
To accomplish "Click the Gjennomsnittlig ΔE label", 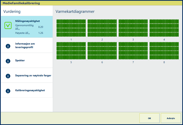I will [x=24, y=27].
